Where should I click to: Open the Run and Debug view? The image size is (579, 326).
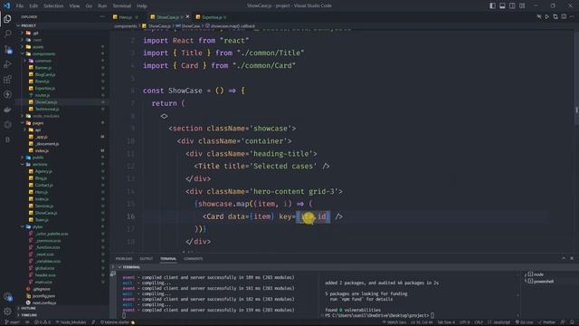(x=7, y=64)
